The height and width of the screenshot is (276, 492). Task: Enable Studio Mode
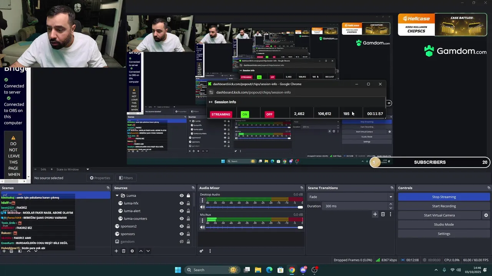click(444, 225)
